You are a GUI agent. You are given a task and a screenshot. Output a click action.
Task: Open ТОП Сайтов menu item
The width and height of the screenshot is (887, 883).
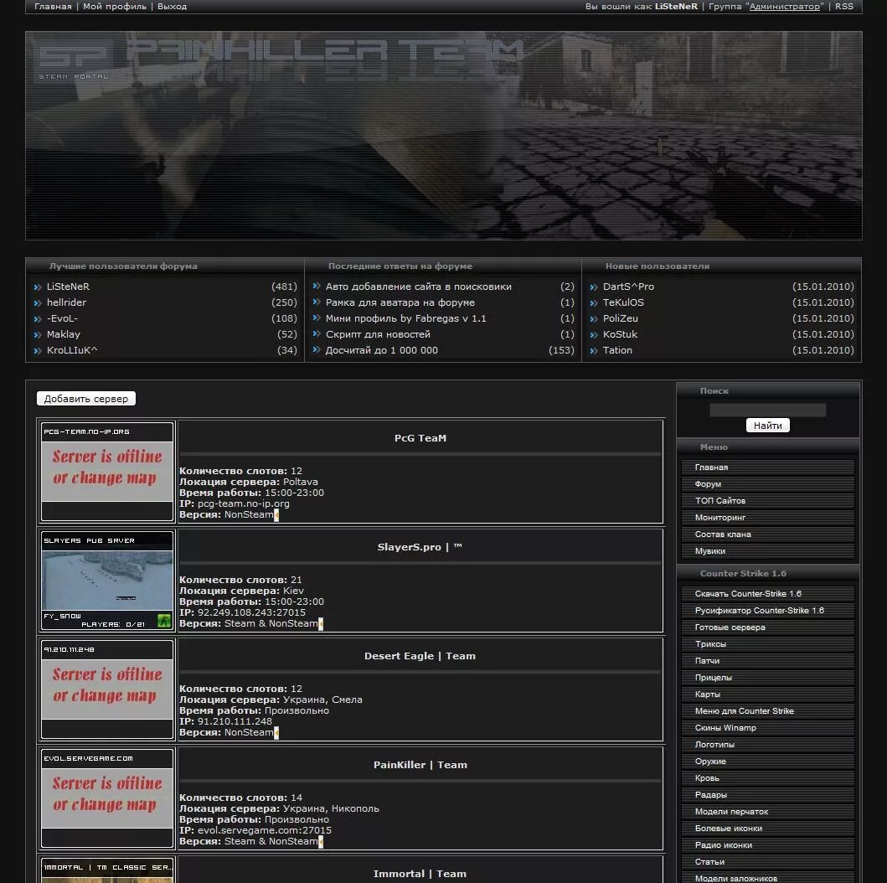[767, 501]
